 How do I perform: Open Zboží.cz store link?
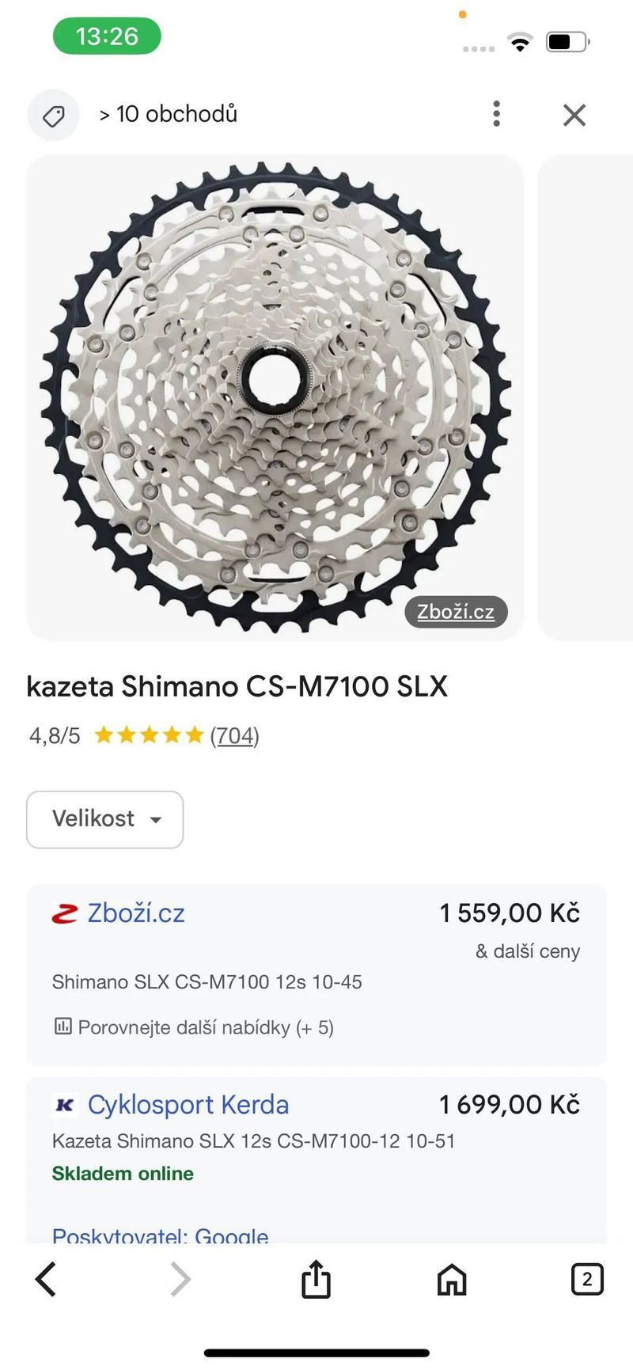[x=136, y=913]
